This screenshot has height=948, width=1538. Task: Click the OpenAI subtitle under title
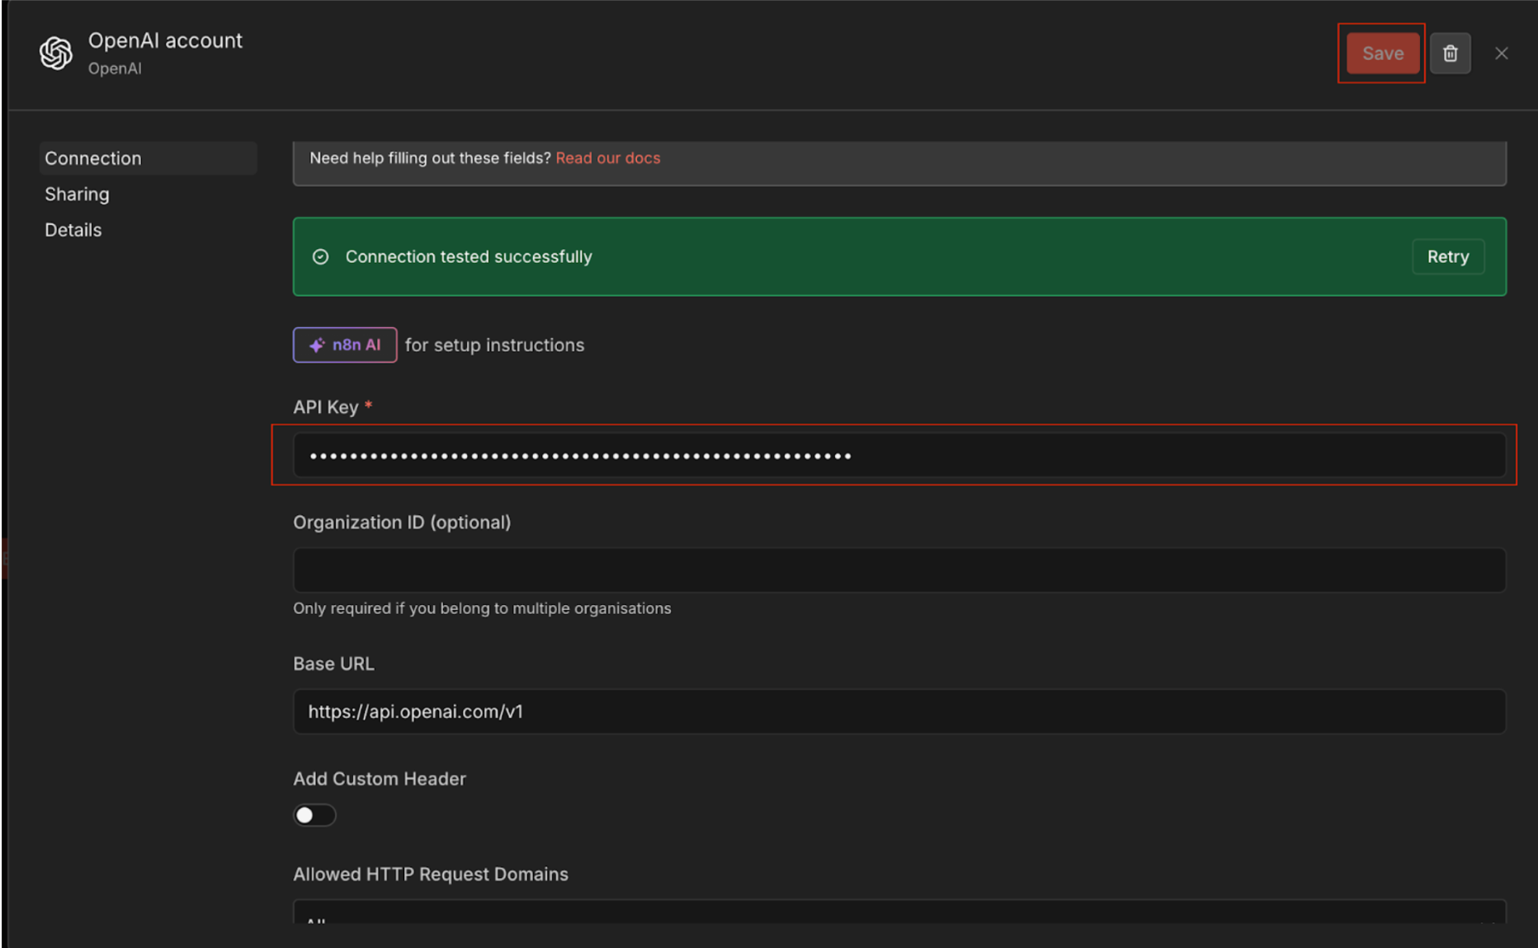tap(115, 68)
